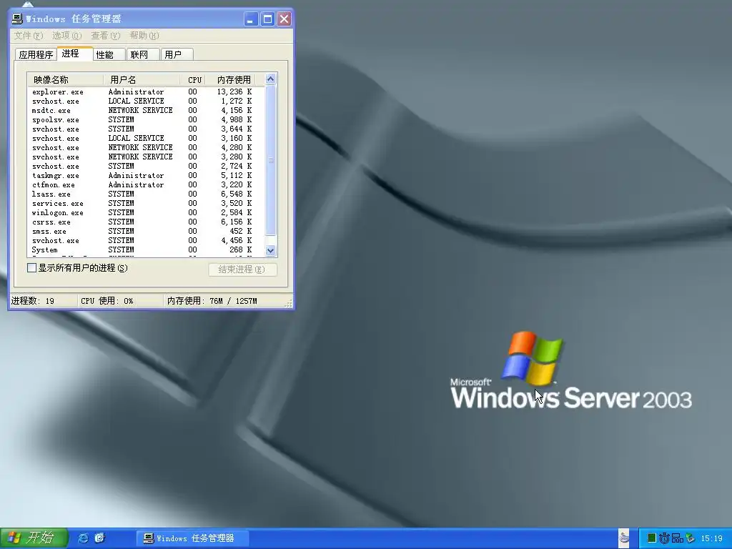Switch to the 应用程序 tab
Screen dimensions: 732x549
click(36, 54)
